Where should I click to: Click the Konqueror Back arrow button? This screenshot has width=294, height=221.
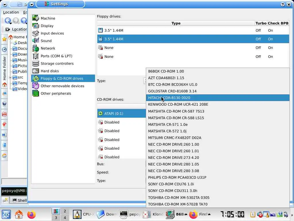[8, 20]
